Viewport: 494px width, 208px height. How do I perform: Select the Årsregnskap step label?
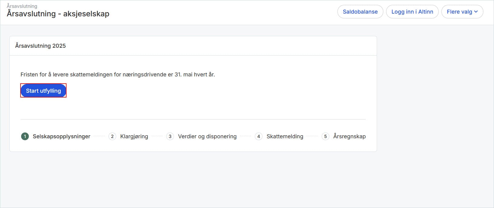pos(349,136)
